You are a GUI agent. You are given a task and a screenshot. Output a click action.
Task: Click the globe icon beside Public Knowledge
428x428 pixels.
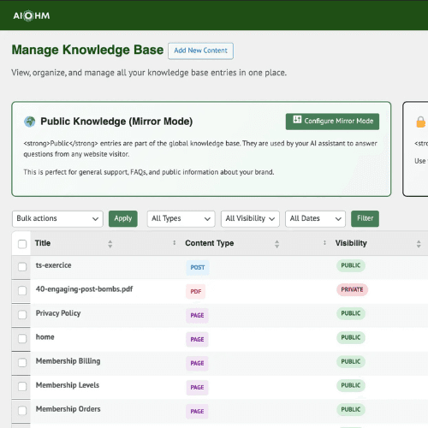[x=30, y=122]
